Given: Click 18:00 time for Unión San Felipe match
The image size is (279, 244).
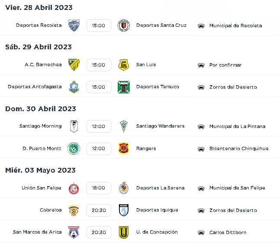Looking at the screenshot, I should click(99, 188).
